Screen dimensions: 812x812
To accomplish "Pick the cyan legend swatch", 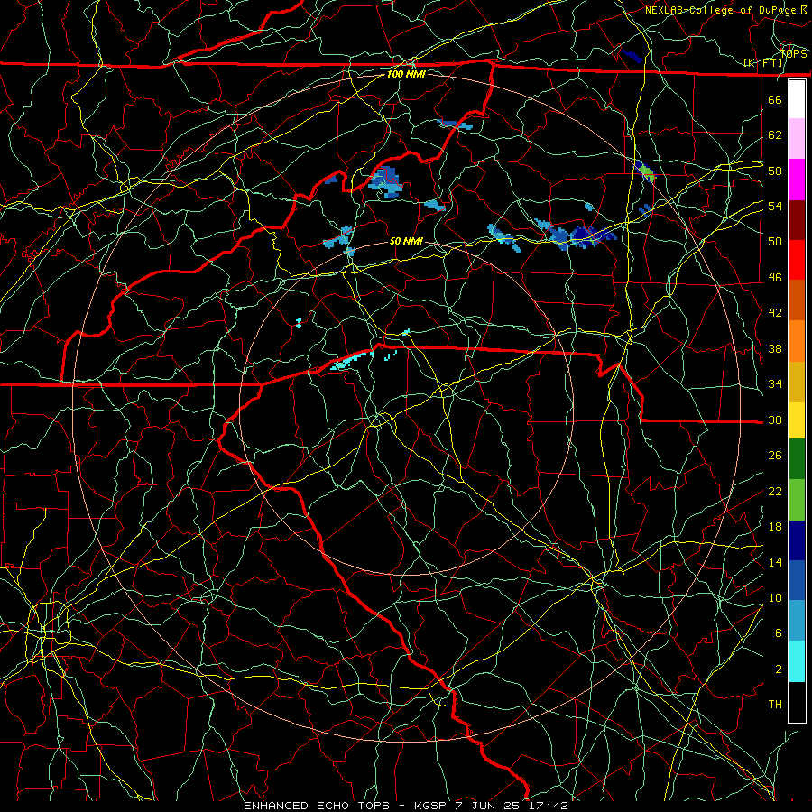I will coord(797,661).
